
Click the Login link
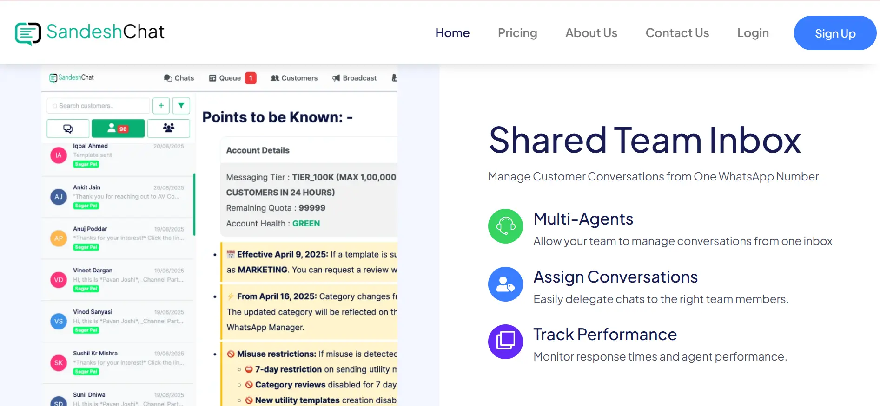753,33
